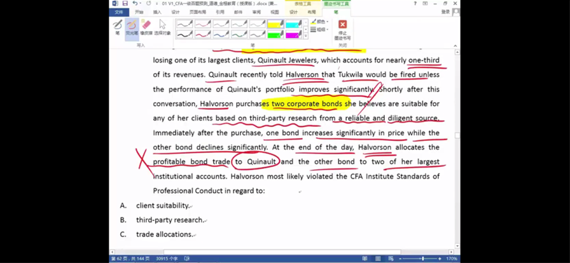Switch to the 插入 Insert tab
Viewport: 570px width, 263px height.
[x=157, y=12]
